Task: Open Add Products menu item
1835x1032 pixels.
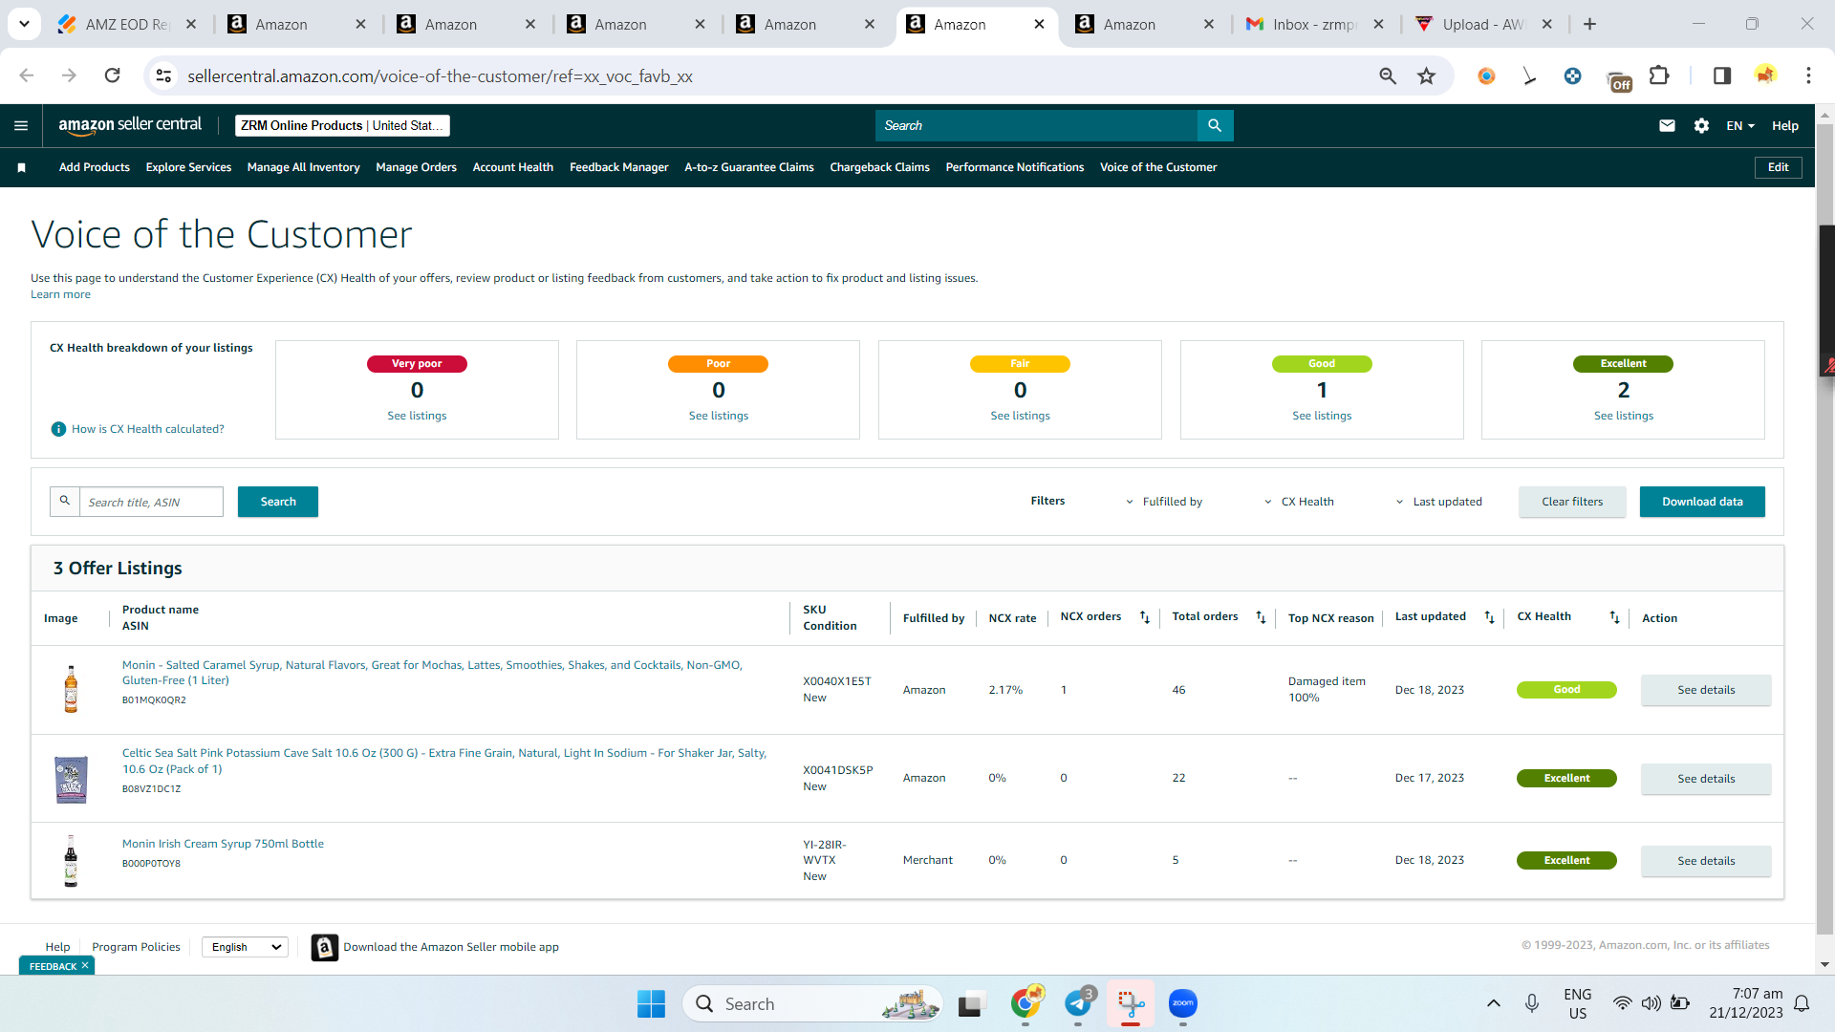Action: [95, 167]
